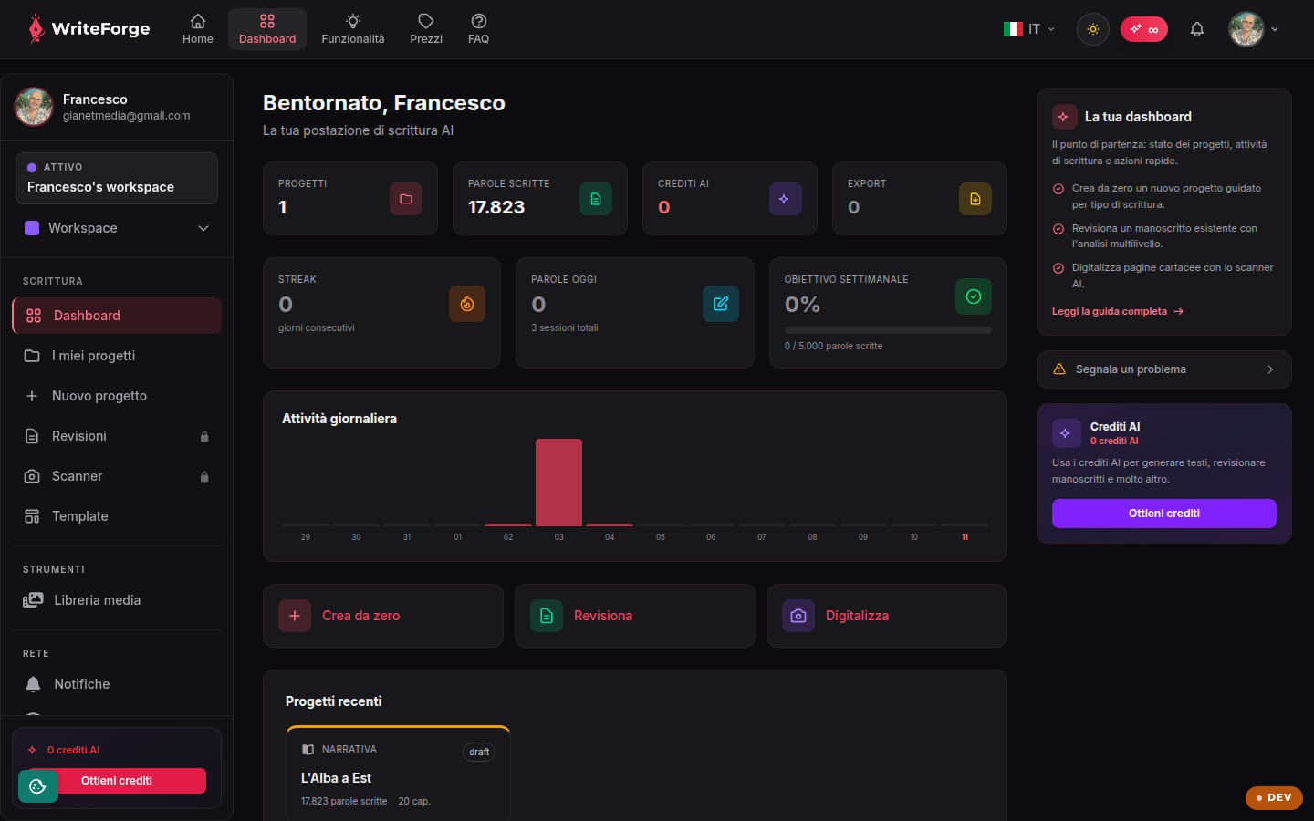Click the 3 sessioni totali text
Image resolution: width=1314 pixels, height=821 pixels.
(565, 327)
